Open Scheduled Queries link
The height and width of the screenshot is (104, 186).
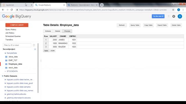pos(13,36)
